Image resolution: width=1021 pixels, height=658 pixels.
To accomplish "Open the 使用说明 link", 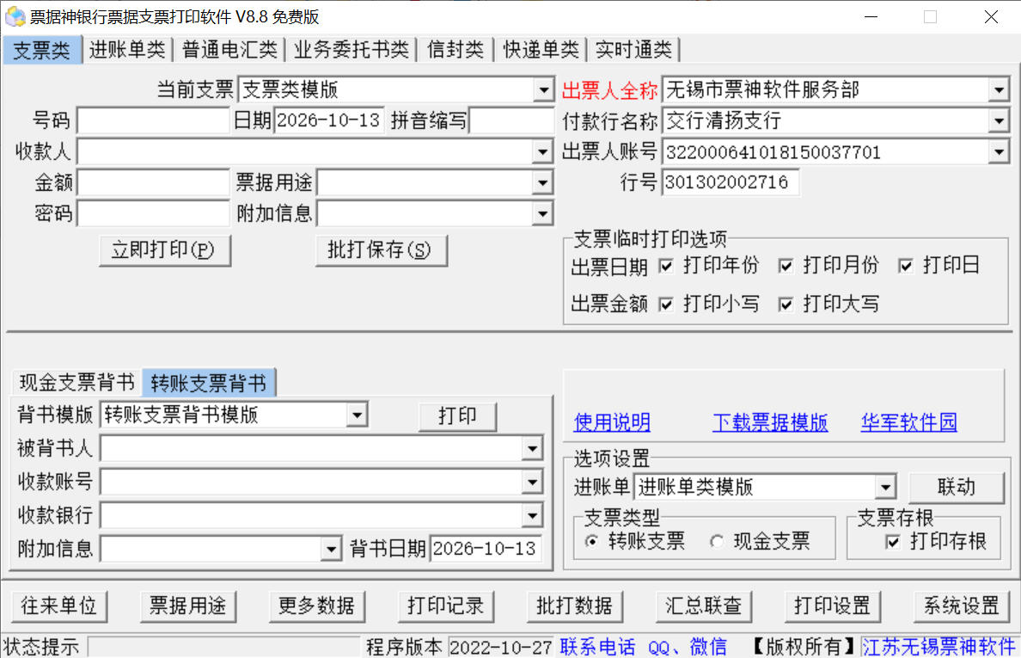I will click(x=612, y=423).
